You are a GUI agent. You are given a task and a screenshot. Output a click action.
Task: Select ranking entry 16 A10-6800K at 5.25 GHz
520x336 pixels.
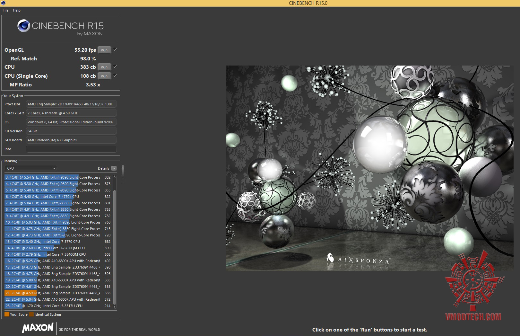(x=58, y=261)
